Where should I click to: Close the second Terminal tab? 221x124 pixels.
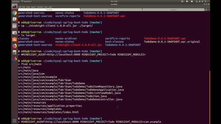(x=141, y=10)
